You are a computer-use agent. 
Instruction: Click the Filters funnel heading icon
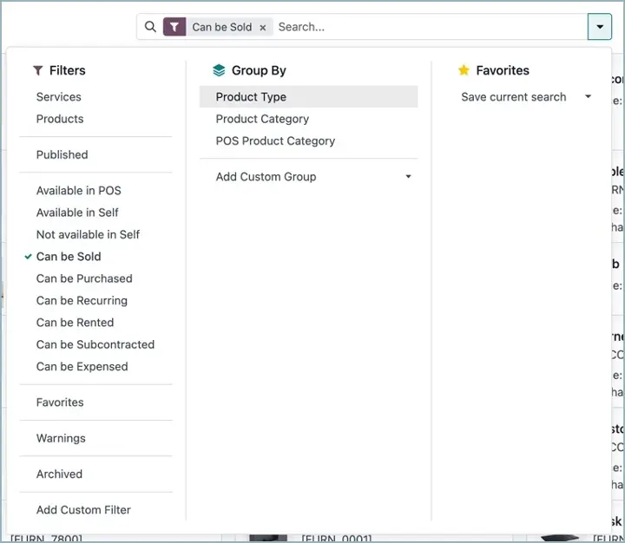(x=38, y=71)
